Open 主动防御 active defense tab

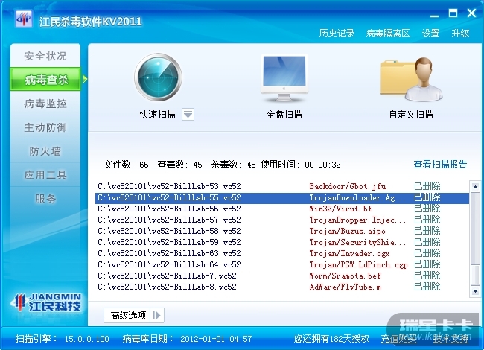[45, 127]
